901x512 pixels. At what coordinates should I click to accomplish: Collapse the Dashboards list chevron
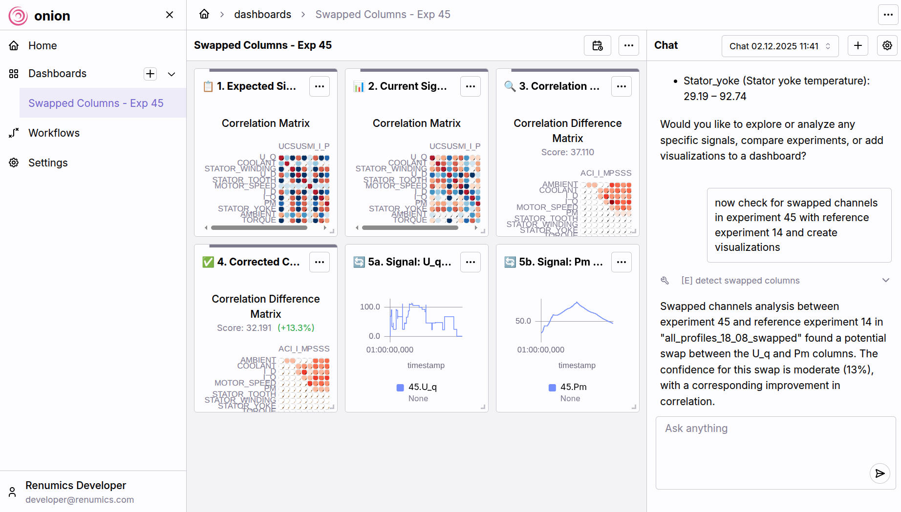172,74
